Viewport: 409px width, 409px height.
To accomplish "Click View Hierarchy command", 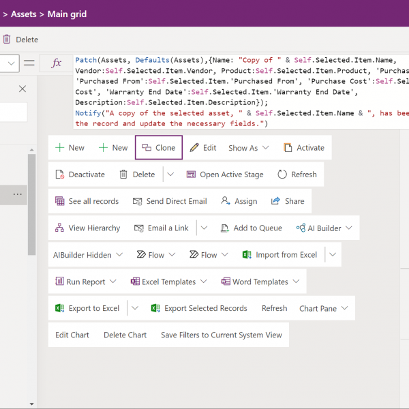I will (x=88, y=228).
